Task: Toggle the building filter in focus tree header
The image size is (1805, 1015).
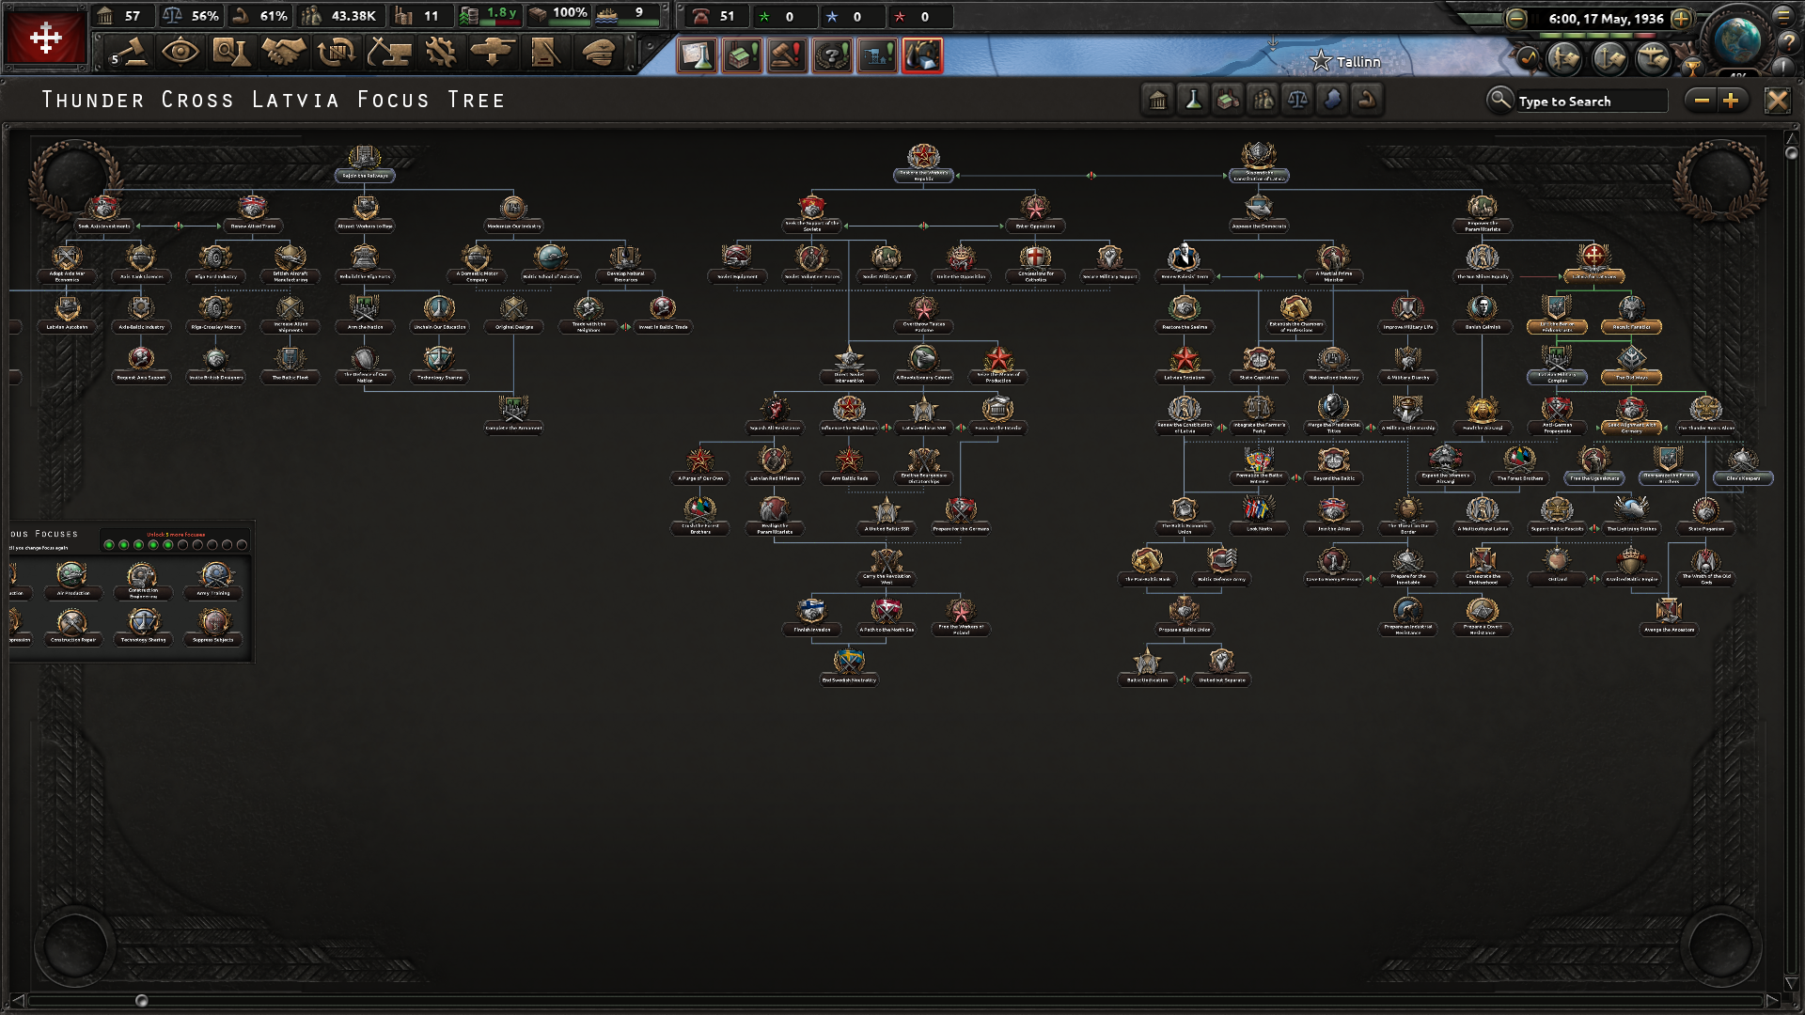Action: tap(1158, 100)
